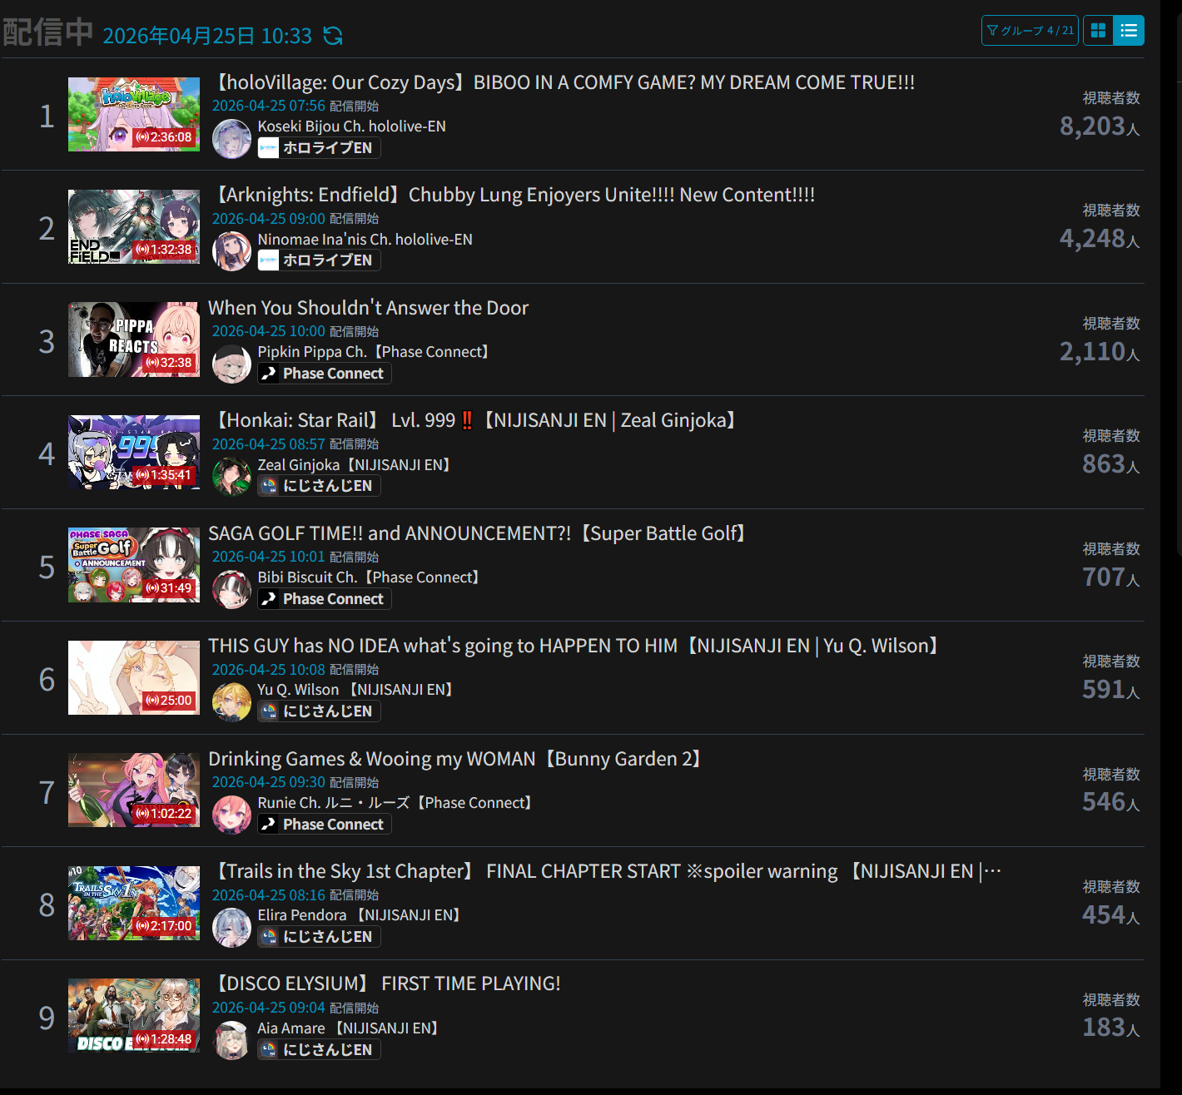The height and width of the screenshot is (1095, 1182).
Task: Click the start time 2026-04-25 09:04
Action: 269,1008
